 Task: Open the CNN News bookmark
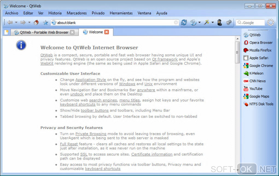pos(255,81)
